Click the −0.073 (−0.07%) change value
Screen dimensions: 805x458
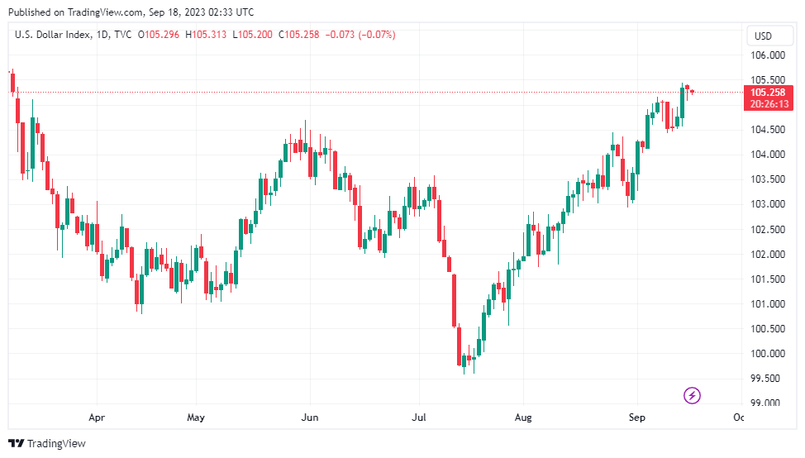360,35
